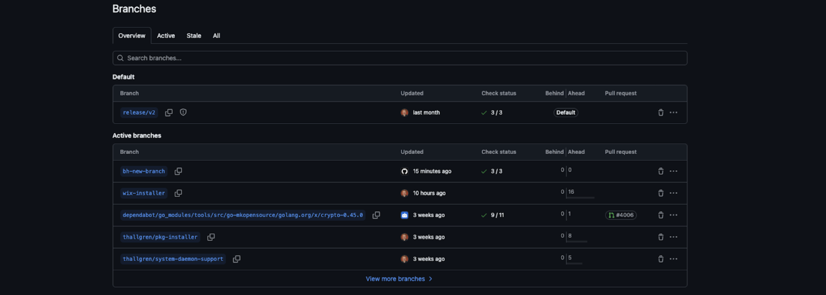
Task: Focus the Search branches input field
Action: (x=400, y=58)
